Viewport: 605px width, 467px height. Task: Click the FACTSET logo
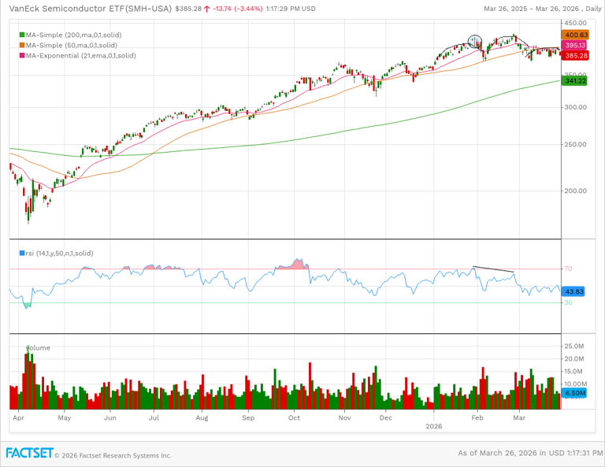tap(29, 453)
